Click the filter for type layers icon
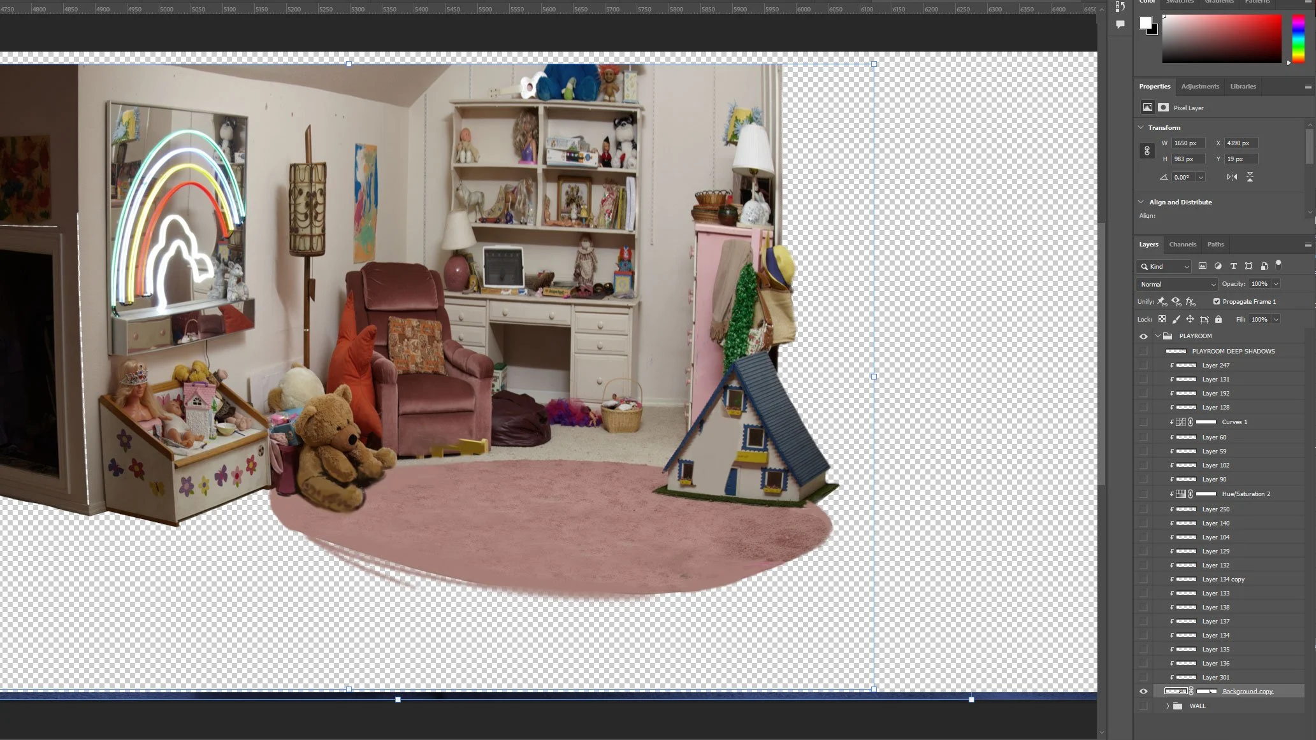Screen dimensions: 1316x740 click(x=1233, y=266)
